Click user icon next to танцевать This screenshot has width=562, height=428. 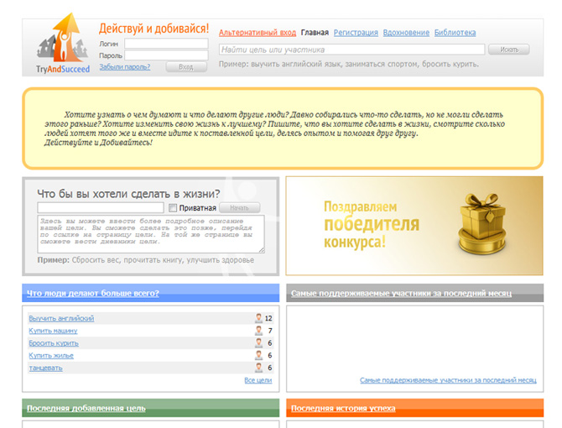coord(258,368)
